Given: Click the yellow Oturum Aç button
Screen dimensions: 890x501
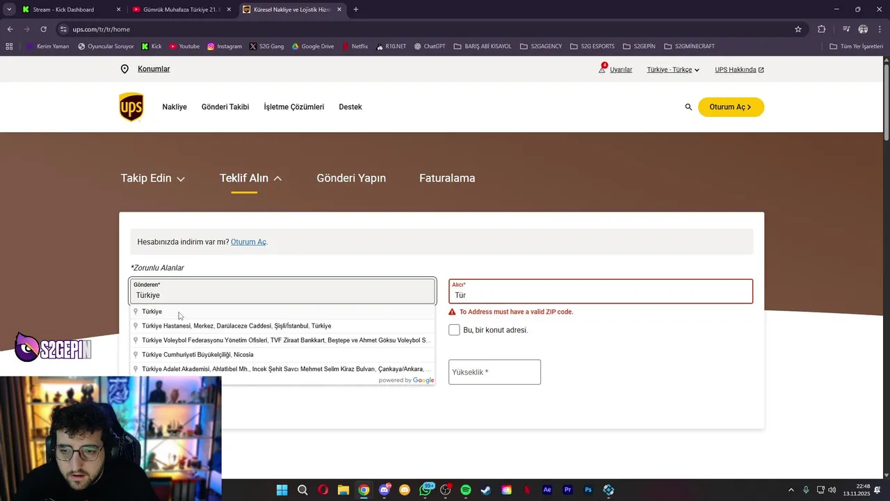Looking at the screenshot, I should click(x=731, y=107).
